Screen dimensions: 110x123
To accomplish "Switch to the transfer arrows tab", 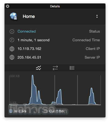I will tap(55, 68).
